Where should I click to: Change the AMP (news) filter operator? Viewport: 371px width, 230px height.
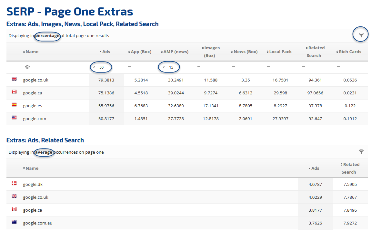(164, 67)
